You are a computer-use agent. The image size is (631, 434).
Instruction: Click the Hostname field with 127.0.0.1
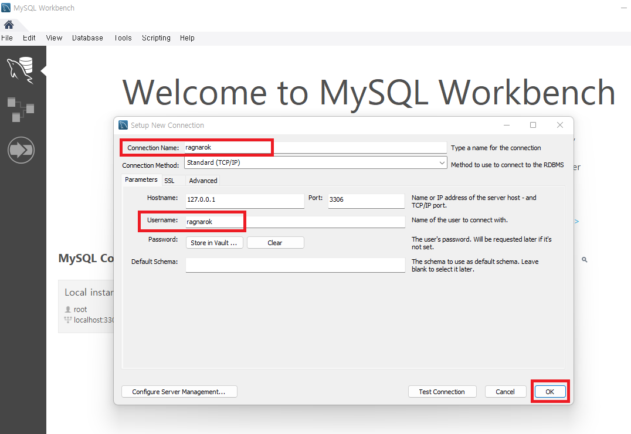click(x=245, y=200)
